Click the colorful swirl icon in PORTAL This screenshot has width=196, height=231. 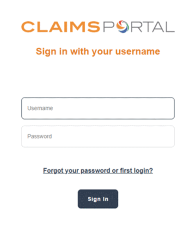click(x=123, y=27)
